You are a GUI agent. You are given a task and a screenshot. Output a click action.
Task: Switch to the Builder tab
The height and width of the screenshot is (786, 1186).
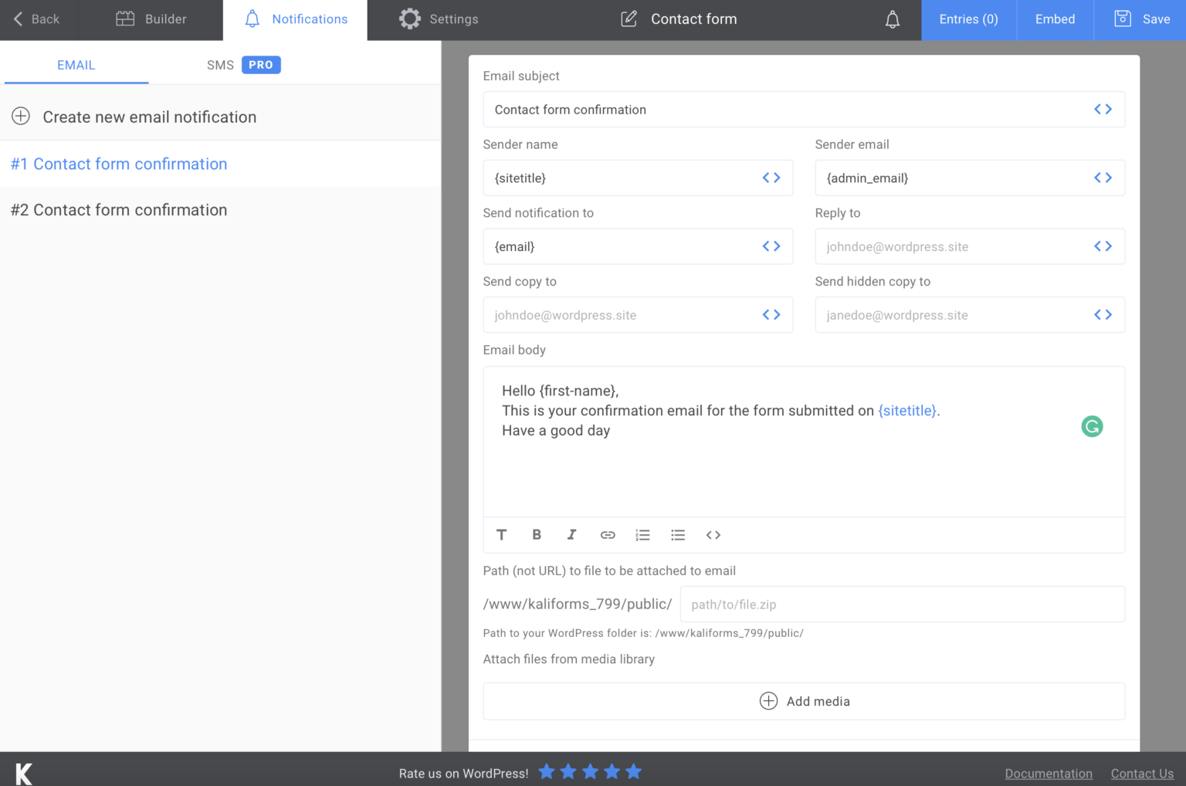point(151,19)
